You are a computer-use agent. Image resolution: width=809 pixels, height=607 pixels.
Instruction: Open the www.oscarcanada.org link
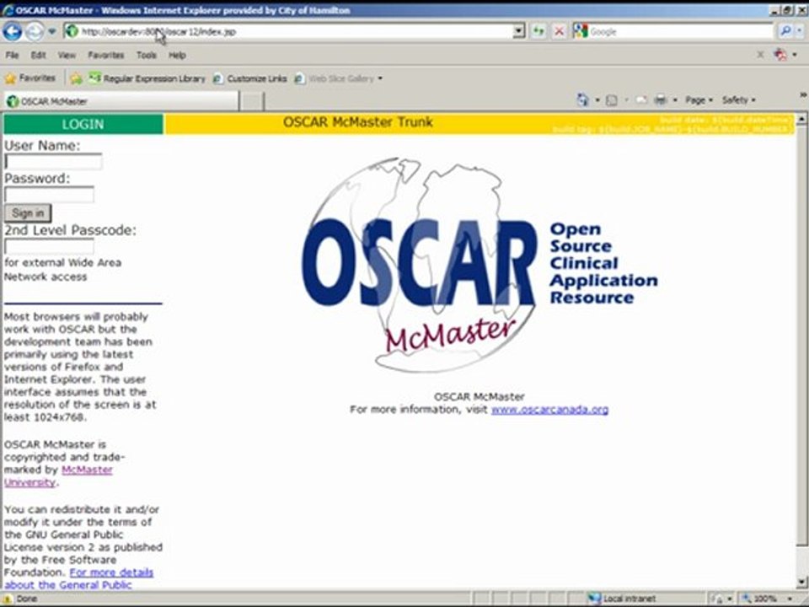[x=550, y=410]
